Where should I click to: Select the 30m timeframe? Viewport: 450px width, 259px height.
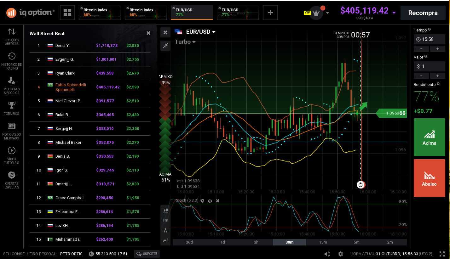(289, 242)
